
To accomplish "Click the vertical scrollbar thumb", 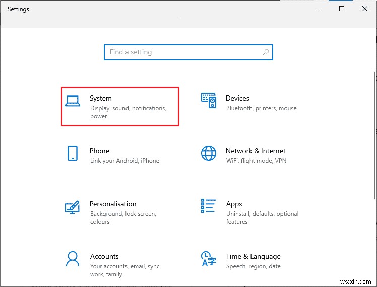I will coord(375,135).
